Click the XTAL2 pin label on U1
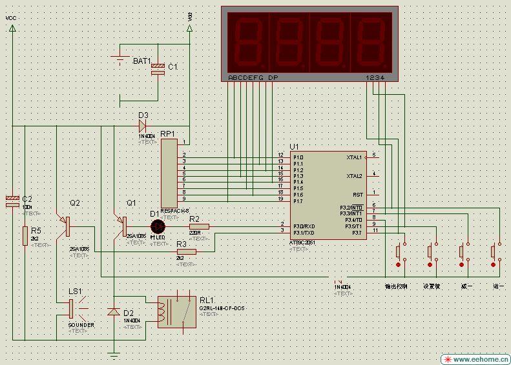Screen dimensions: 511x365 [354, 176]
